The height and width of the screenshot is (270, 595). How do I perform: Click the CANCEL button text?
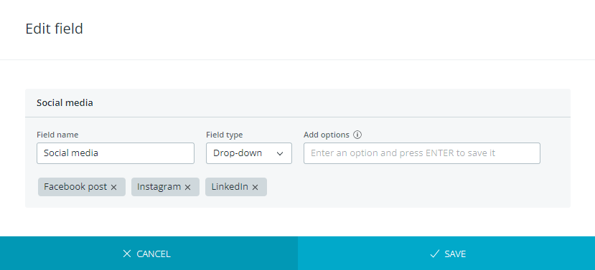click(154, 254)
